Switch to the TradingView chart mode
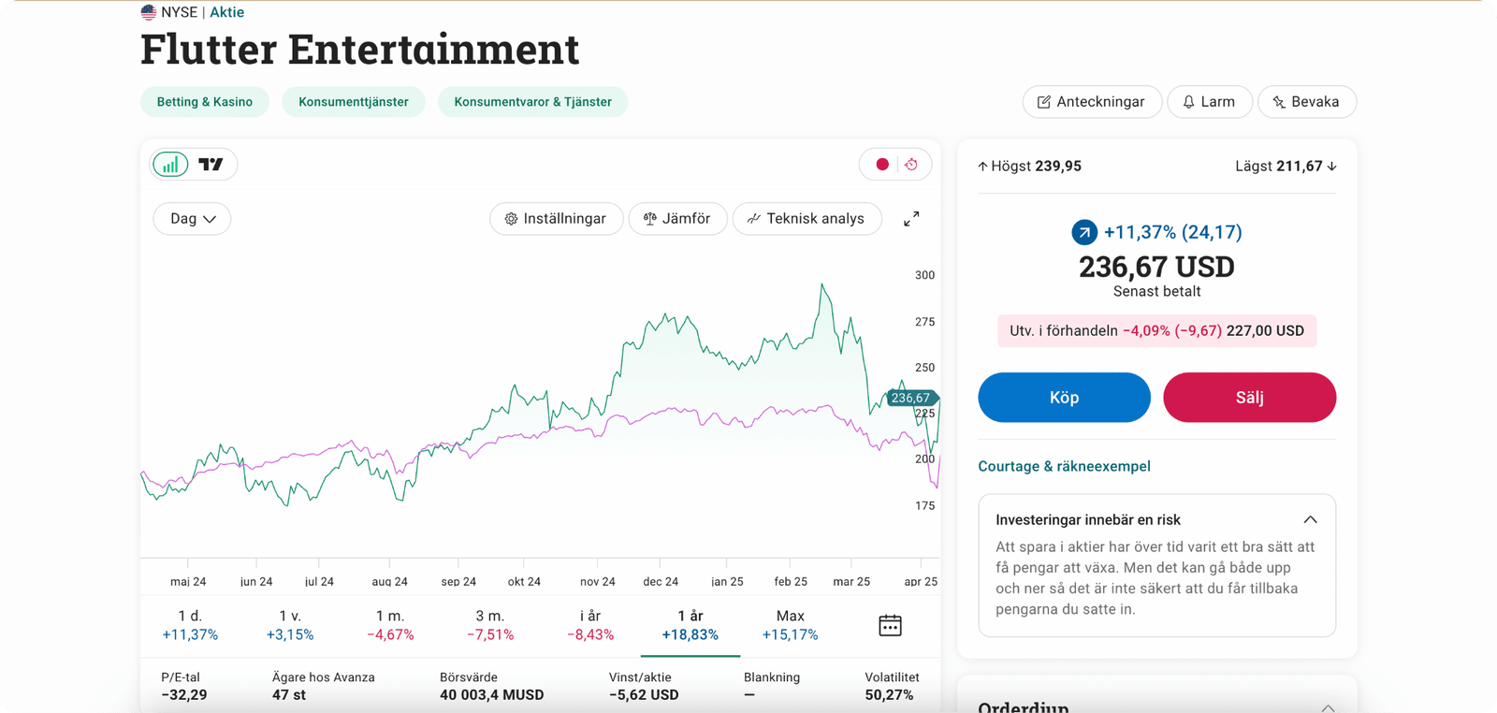This screenshot has height=713, width=1497. 211,165
